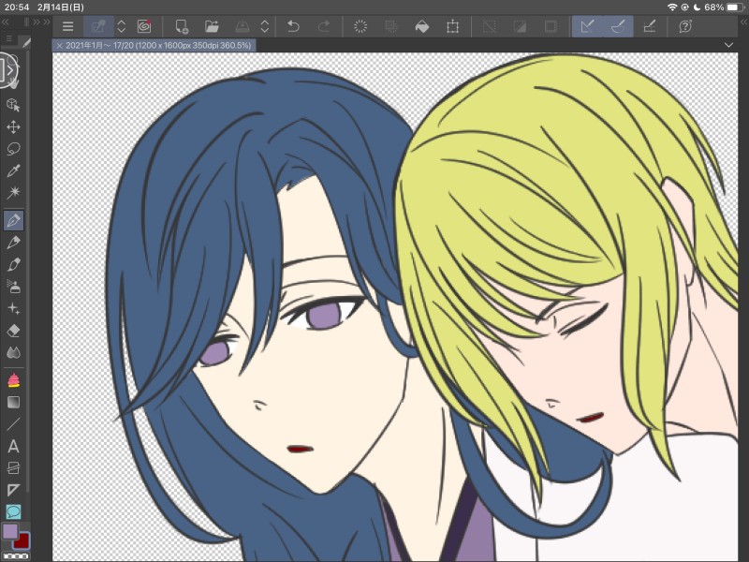Screen dimensions: 749x562
Task: Click the Scale/Rotate transform icon
Action: point(452,26)
